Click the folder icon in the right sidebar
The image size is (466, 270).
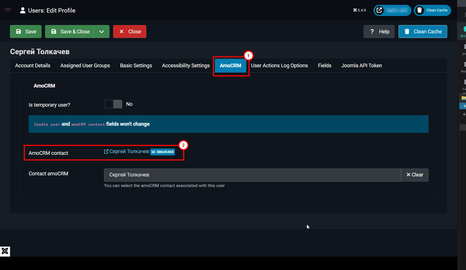pos(464,98)
